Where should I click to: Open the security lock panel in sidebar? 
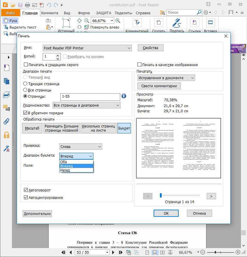click(x=6, y=135)
